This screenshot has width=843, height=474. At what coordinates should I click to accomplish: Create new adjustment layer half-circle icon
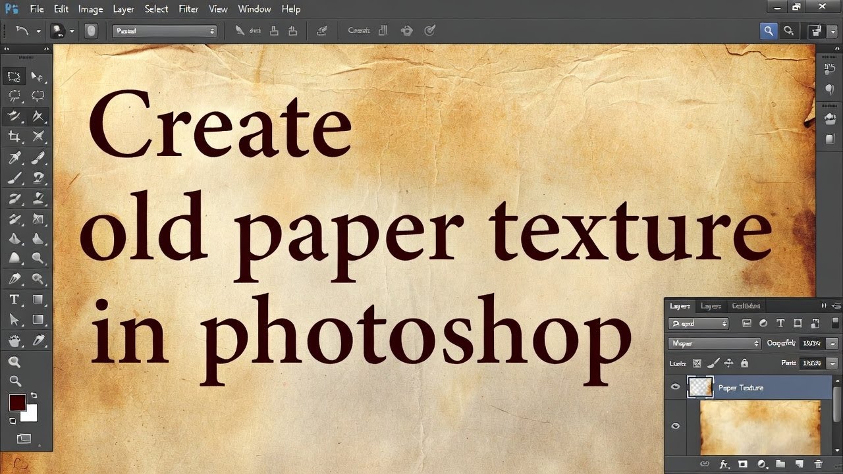pos(761,464)
